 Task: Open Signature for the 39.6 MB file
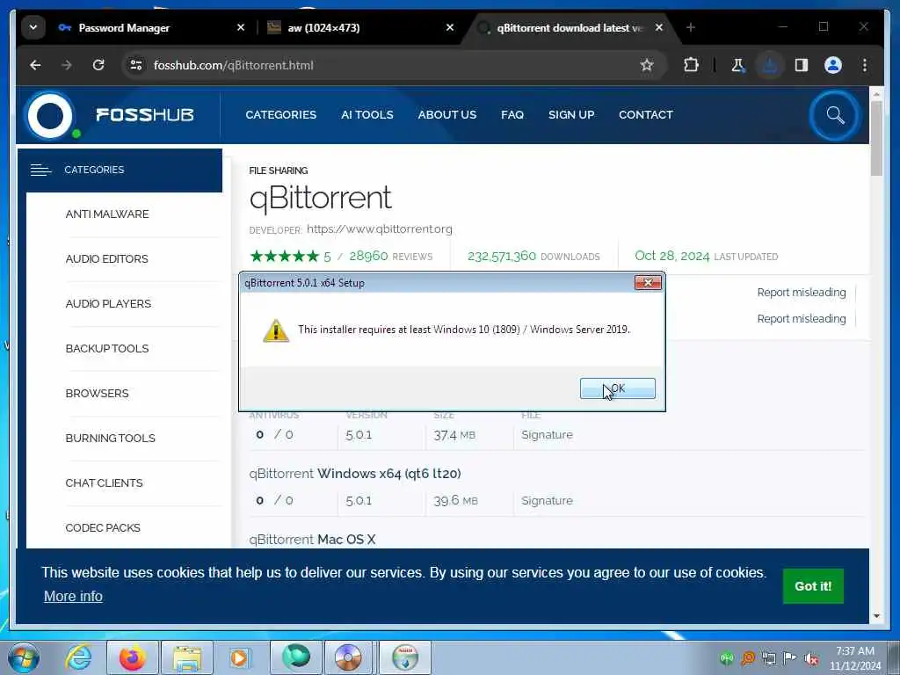(x=547, y=500)
